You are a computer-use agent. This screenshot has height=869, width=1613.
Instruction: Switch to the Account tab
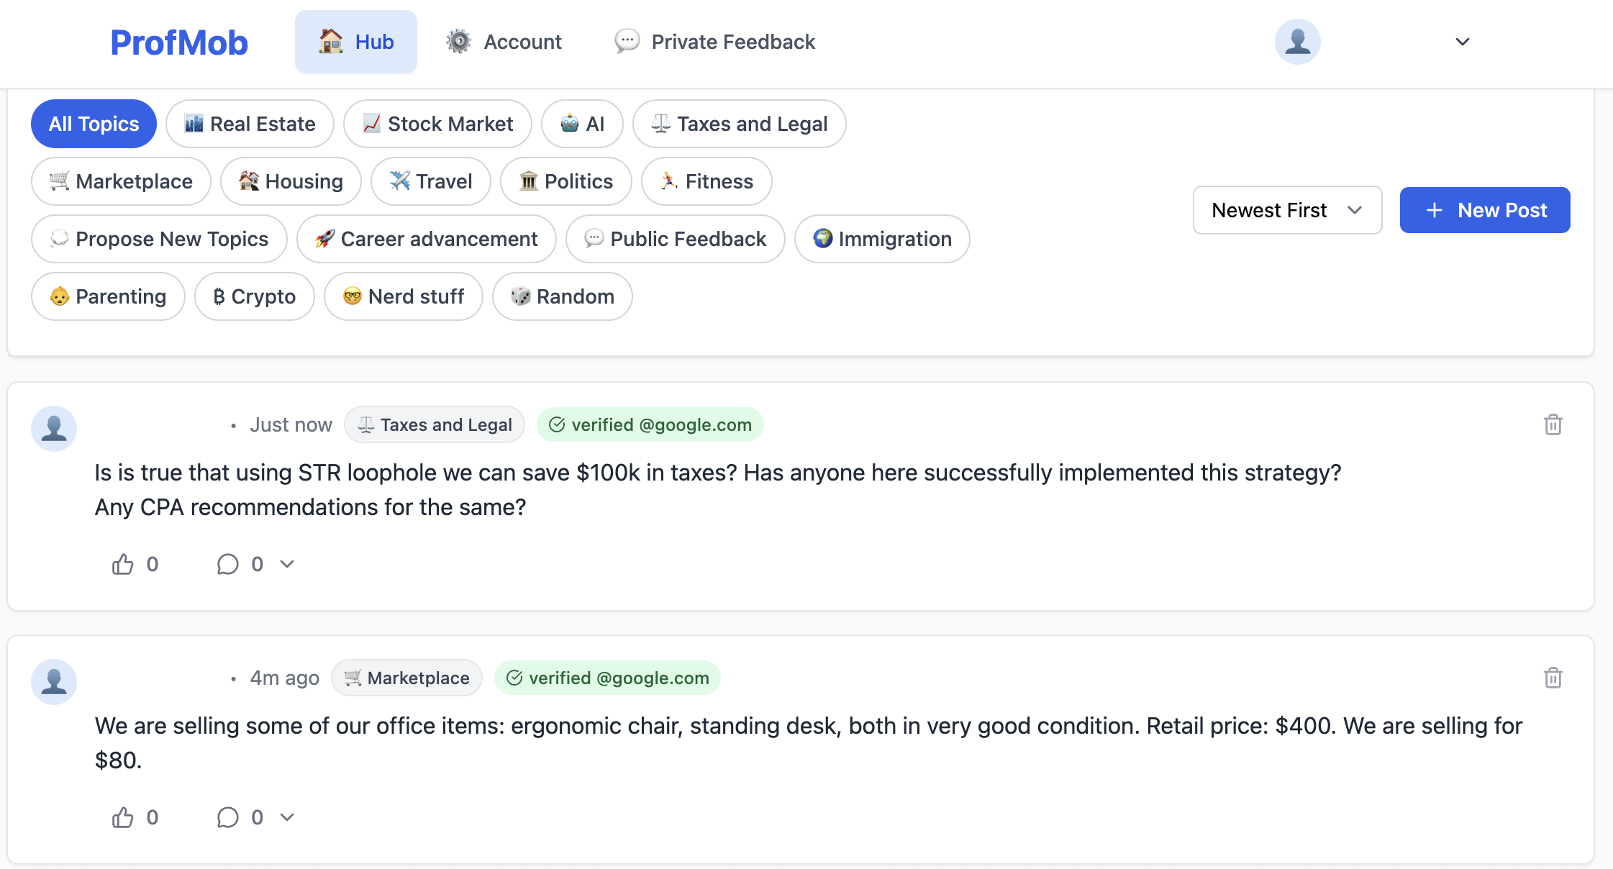504,42
